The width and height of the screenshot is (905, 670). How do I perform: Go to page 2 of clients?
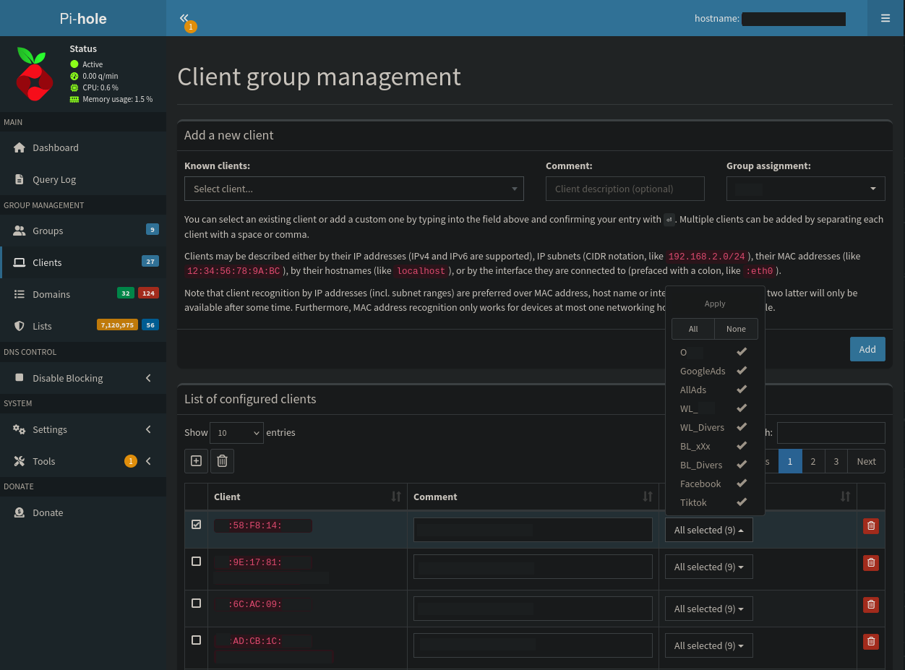[813, 461]
